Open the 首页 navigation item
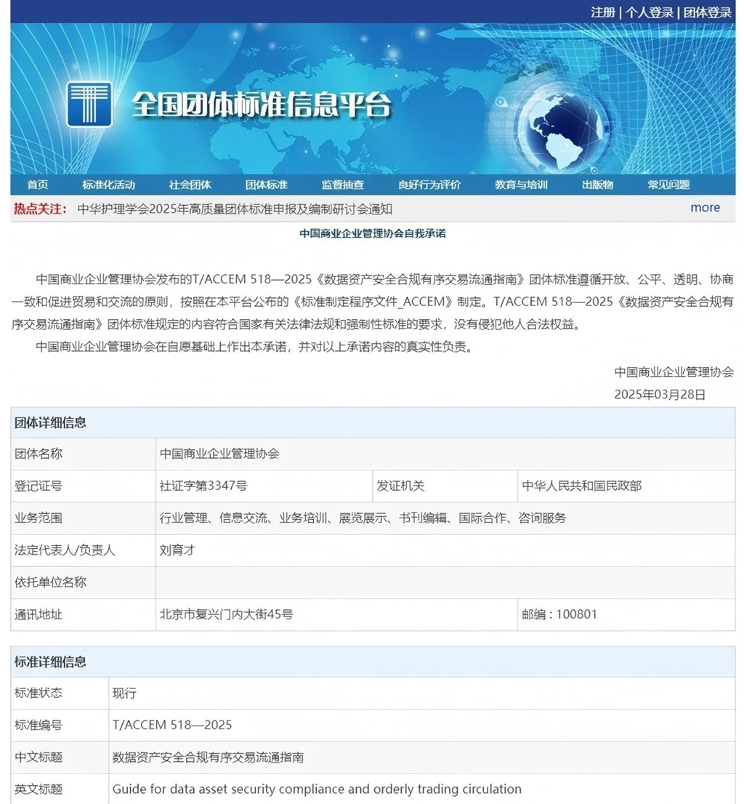744x804 pixels. point(38,185)
